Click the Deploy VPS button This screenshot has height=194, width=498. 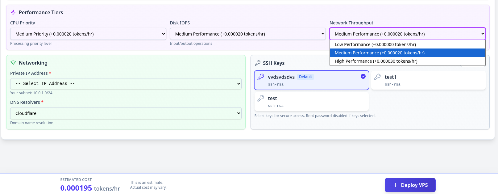pos(410,185)
